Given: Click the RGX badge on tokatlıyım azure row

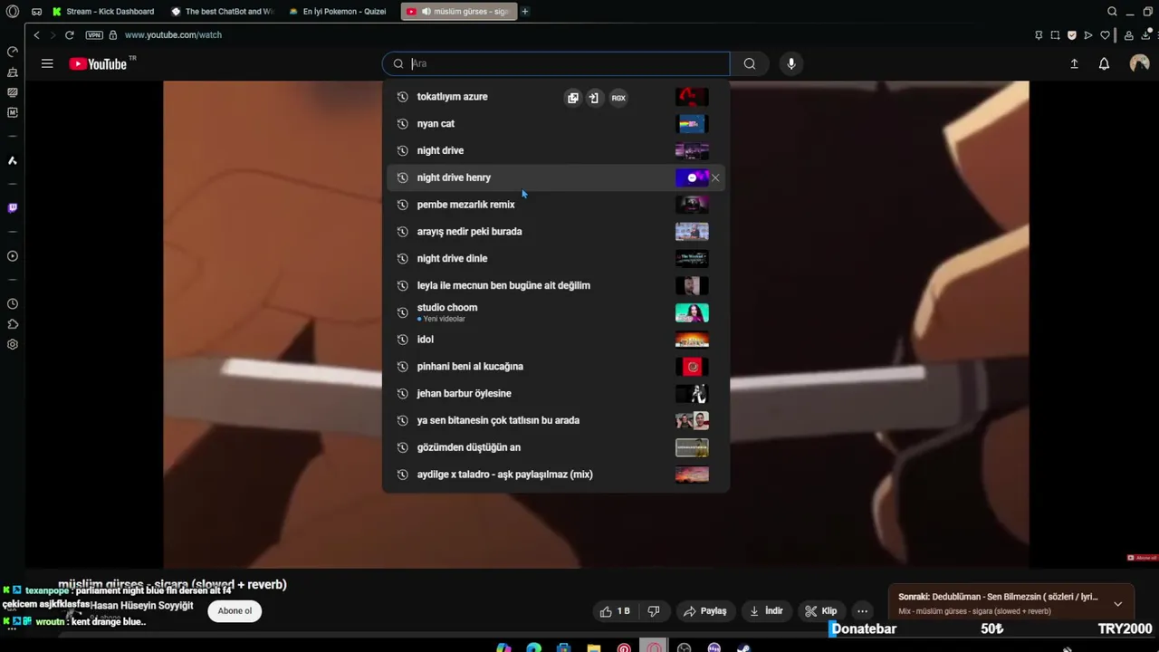Looking at the screenshot, I should click(618, 98).
